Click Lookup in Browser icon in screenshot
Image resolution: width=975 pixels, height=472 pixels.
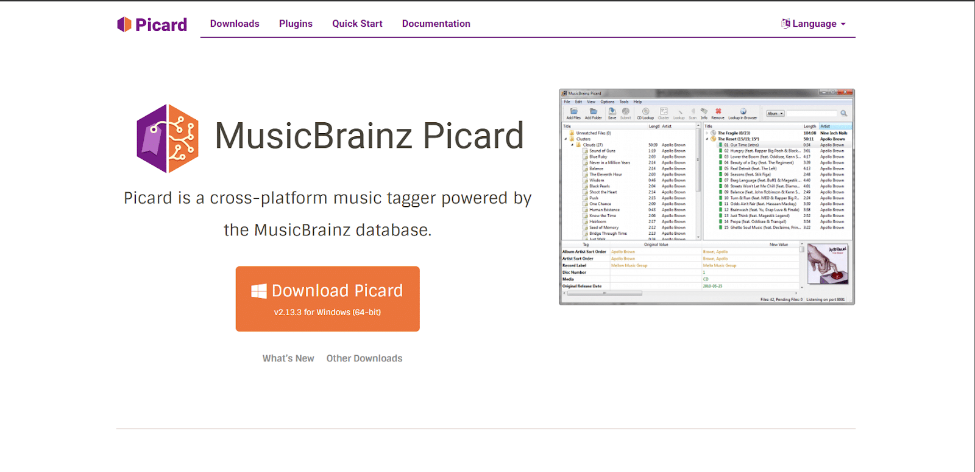[x=743, y=113]
